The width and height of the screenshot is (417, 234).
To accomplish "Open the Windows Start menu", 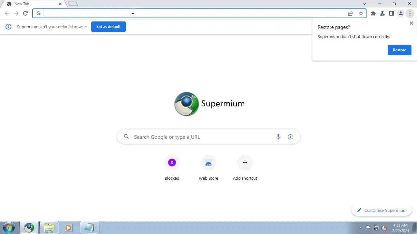I will (x=9, y=227).
